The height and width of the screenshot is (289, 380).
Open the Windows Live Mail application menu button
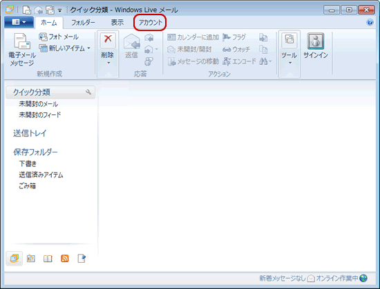pyautogui.click(x=19, y=22)
